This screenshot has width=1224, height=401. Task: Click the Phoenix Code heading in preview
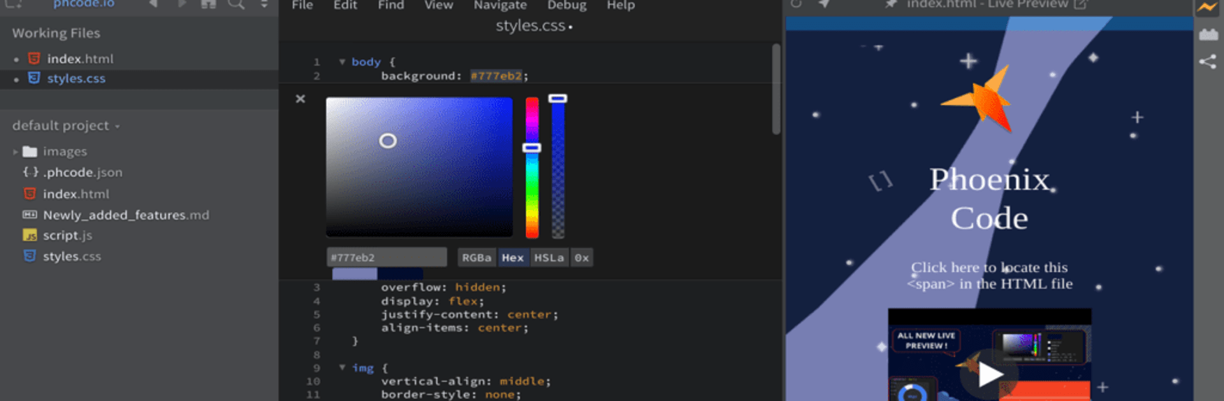click(989, 199)
